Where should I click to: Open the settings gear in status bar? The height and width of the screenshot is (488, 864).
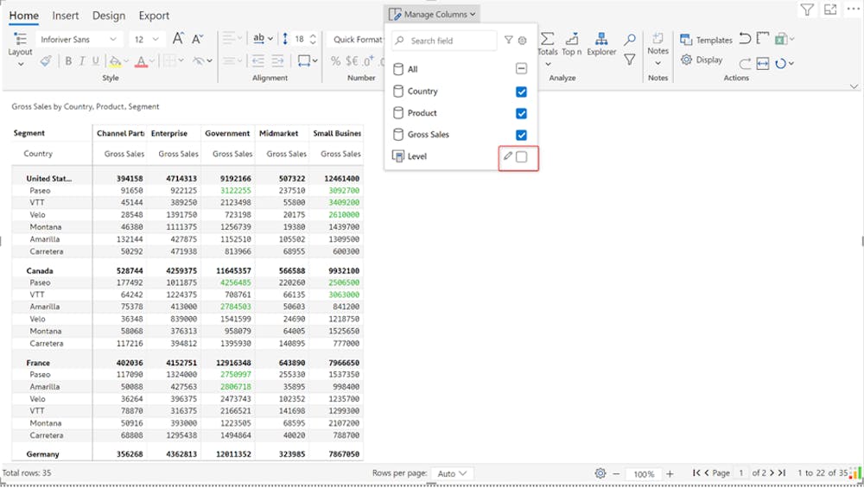click(600, 473)
